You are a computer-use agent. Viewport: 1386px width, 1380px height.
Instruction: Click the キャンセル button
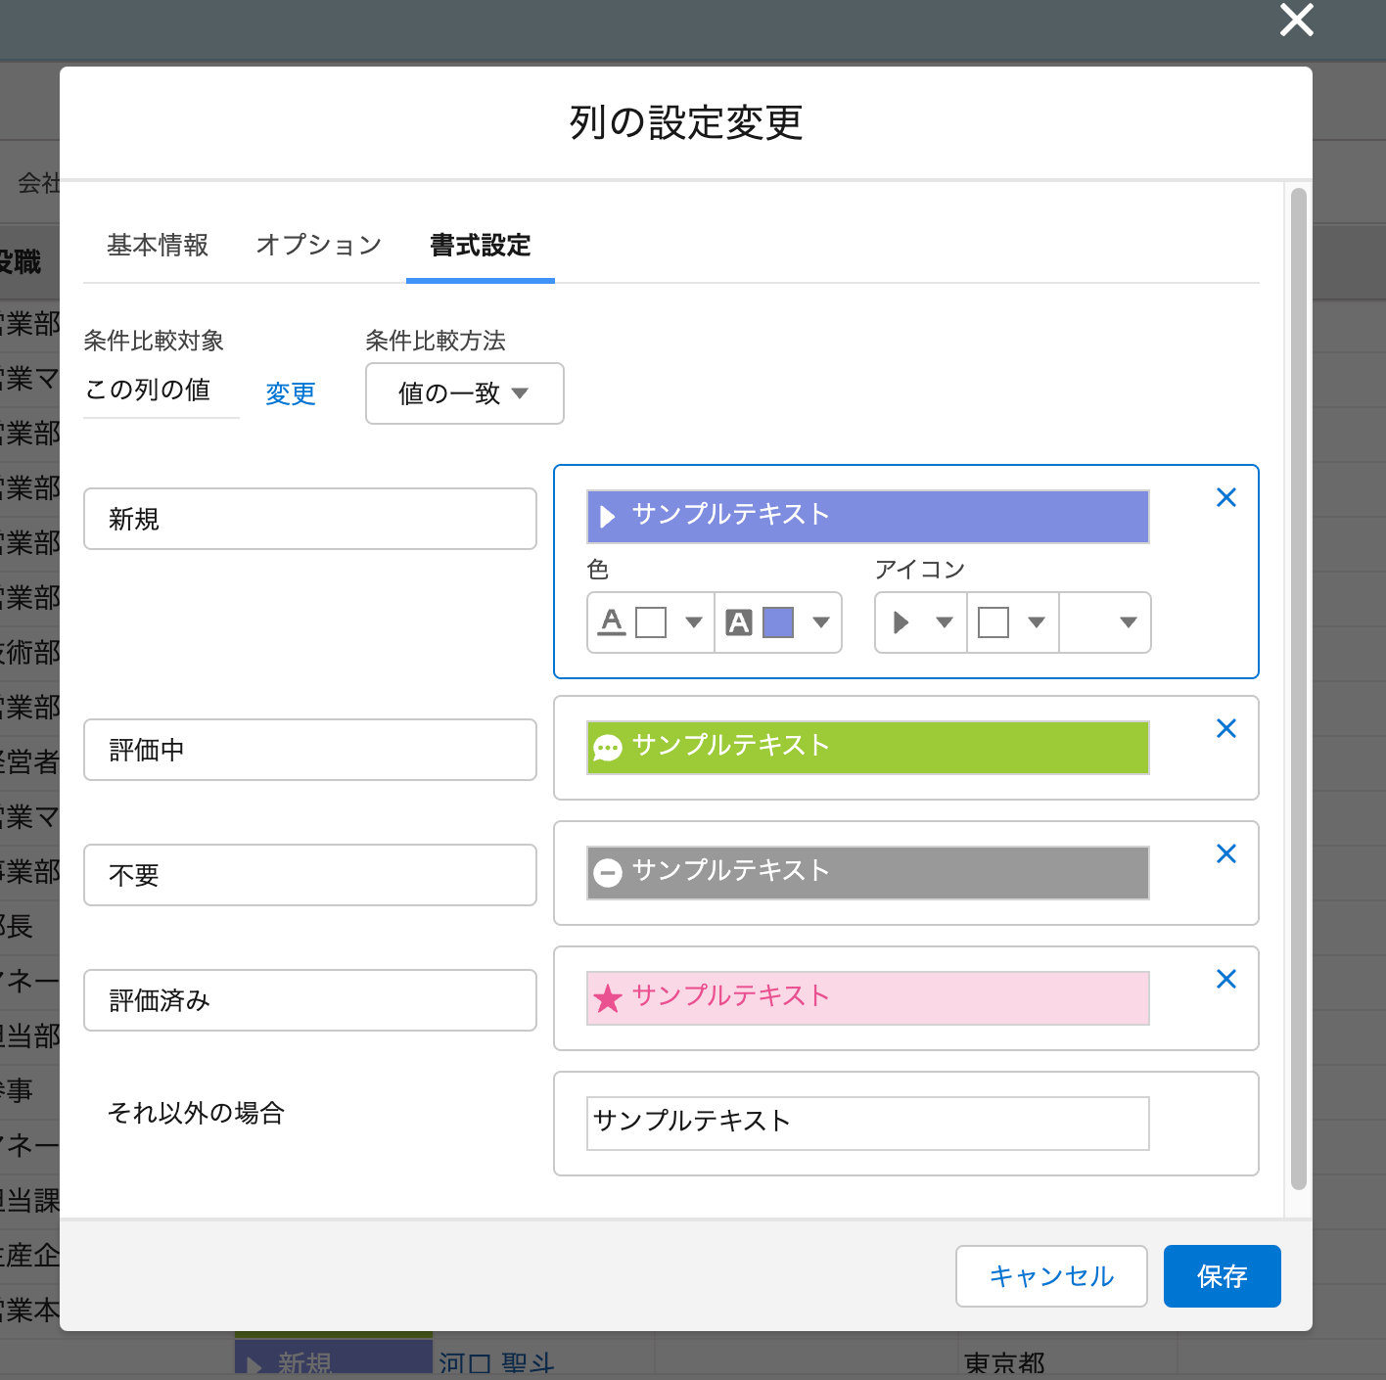(1051, 1276)
